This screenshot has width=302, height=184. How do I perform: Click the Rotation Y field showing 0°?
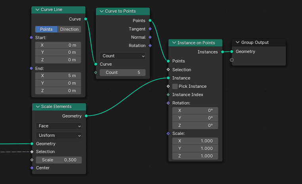pos(195,118)
